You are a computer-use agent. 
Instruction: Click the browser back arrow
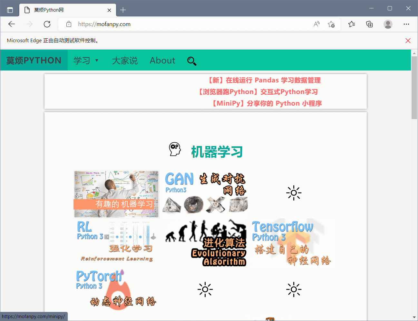12,24
